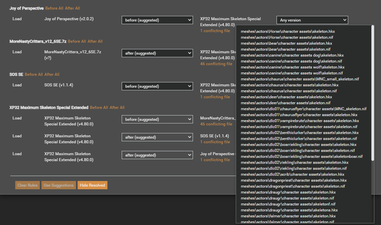
Task: Open '1 conflicting file' link under SOS SE (v1.1.4)
Action: pos(215,142)
